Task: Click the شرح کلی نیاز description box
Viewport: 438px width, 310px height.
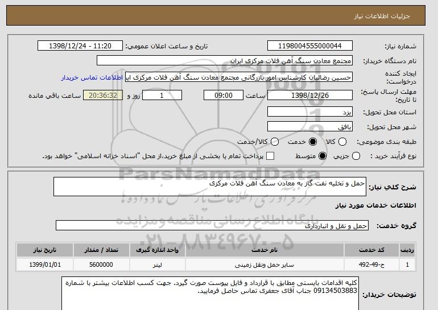Action: [x=210, y=187]
